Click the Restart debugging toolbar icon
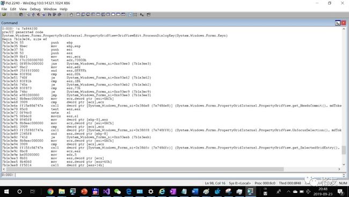 coord(33,15)
